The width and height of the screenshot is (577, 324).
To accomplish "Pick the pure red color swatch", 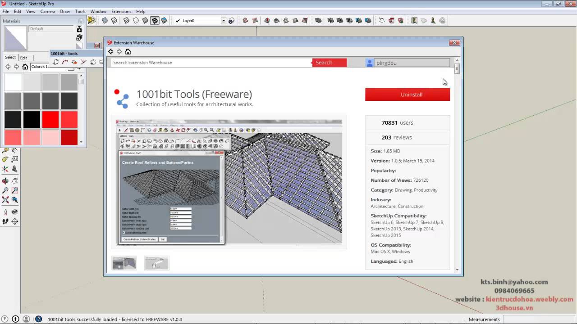I will (x=50, y=119).
